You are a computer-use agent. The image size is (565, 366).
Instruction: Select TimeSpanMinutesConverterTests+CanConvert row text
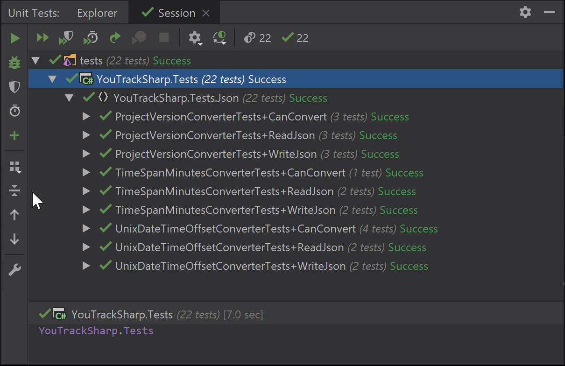pos(230,173)
